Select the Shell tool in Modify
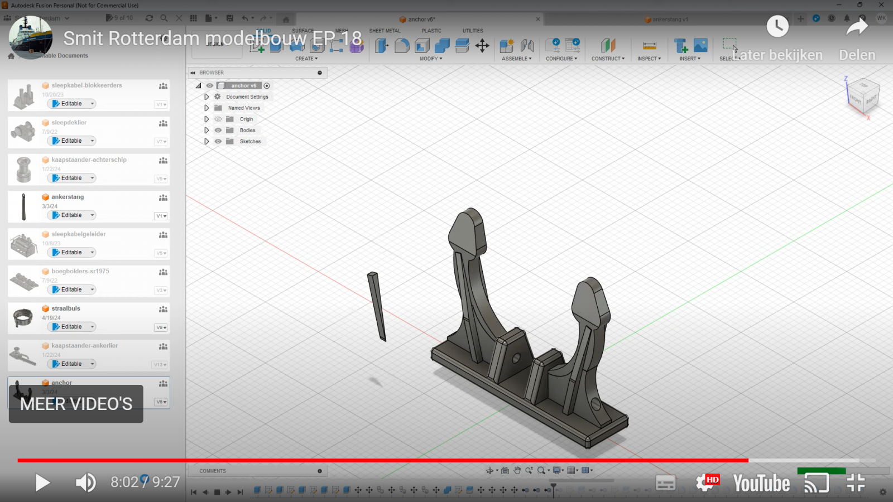Viewport: 893px width, 502px height. [x=422, y=46]
